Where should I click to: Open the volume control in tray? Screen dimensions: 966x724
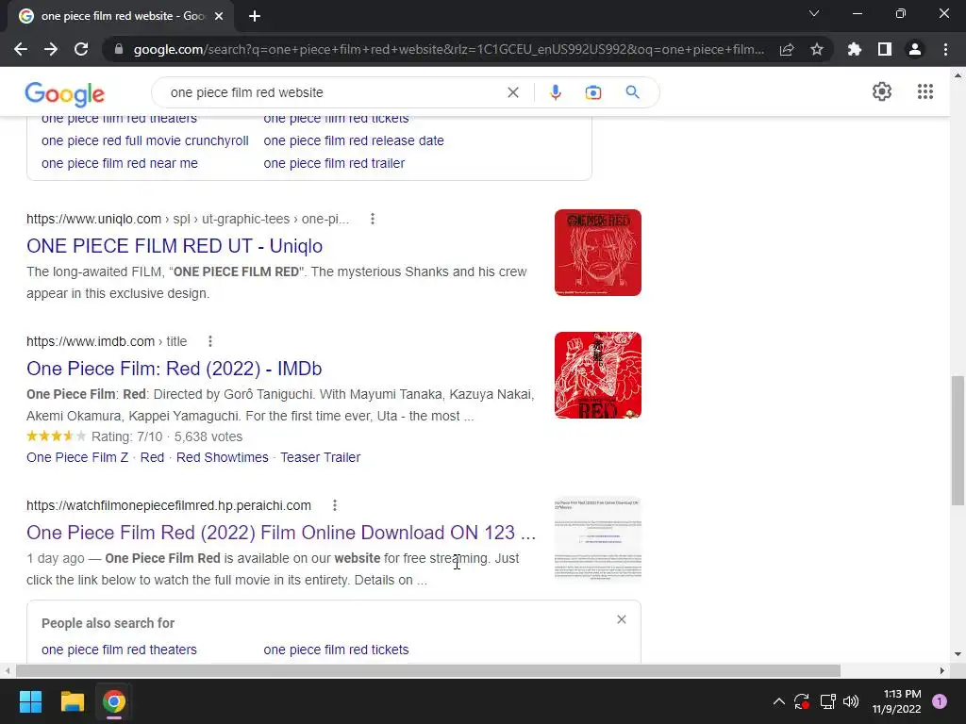[x=851, y=701]
